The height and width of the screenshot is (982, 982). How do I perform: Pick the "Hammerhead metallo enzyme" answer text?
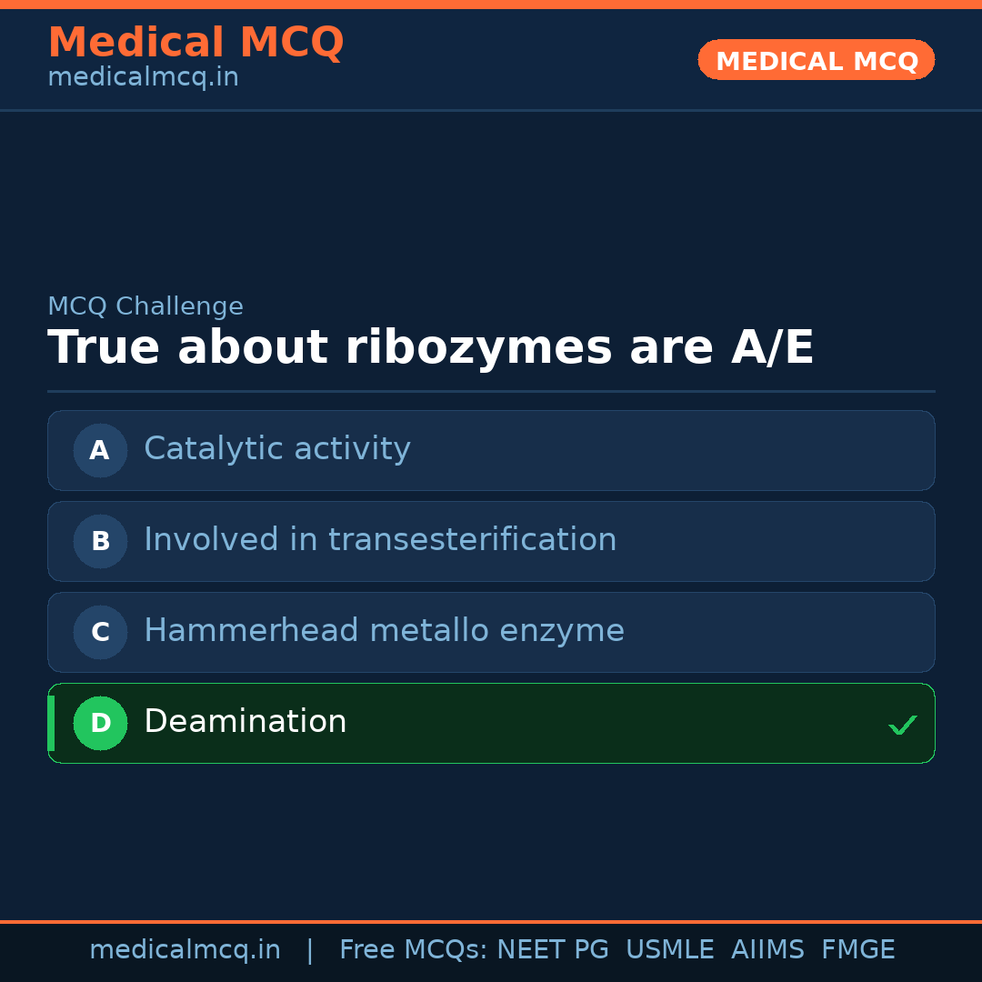click(x=384, y=631)
